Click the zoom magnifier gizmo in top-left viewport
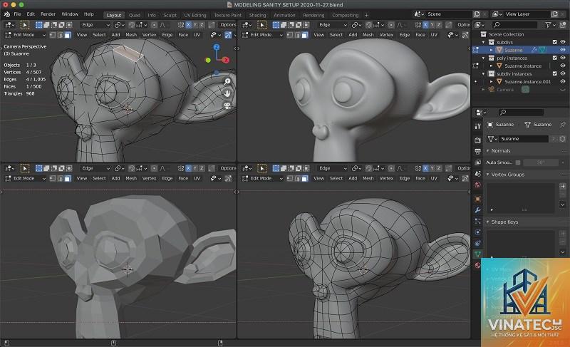The image size is (570, 347). point(227,81)
